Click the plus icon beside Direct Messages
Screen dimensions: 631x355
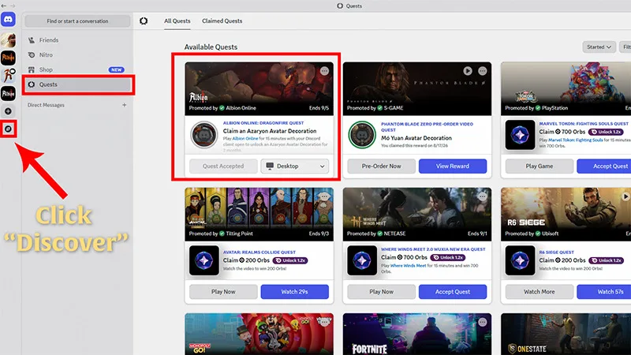click(125, 105)
